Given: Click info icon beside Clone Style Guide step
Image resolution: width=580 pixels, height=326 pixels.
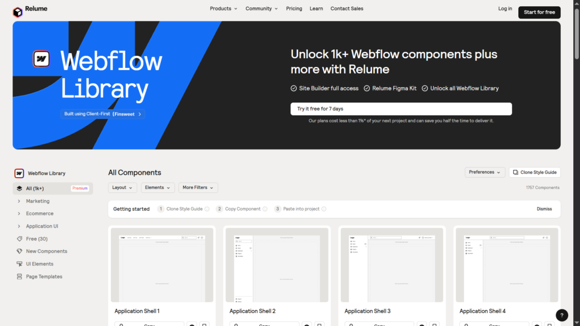Looking at the screenshot, I should [207, 209].
